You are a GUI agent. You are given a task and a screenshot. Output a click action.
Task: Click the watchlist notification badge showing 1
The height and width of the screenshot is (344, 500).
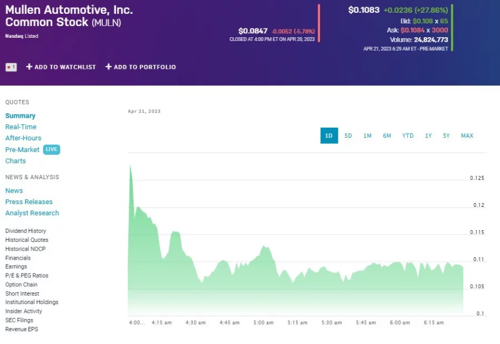coord(11,67)
